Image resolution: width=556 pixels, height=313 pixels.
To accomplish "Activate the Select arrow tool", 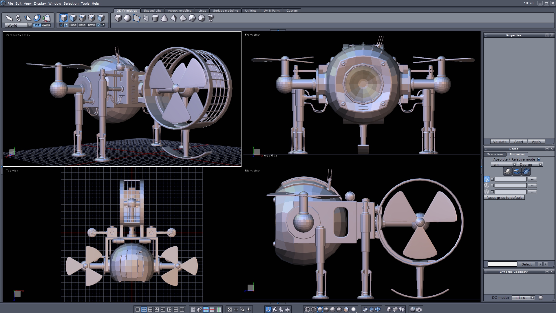I will [9, 18].
